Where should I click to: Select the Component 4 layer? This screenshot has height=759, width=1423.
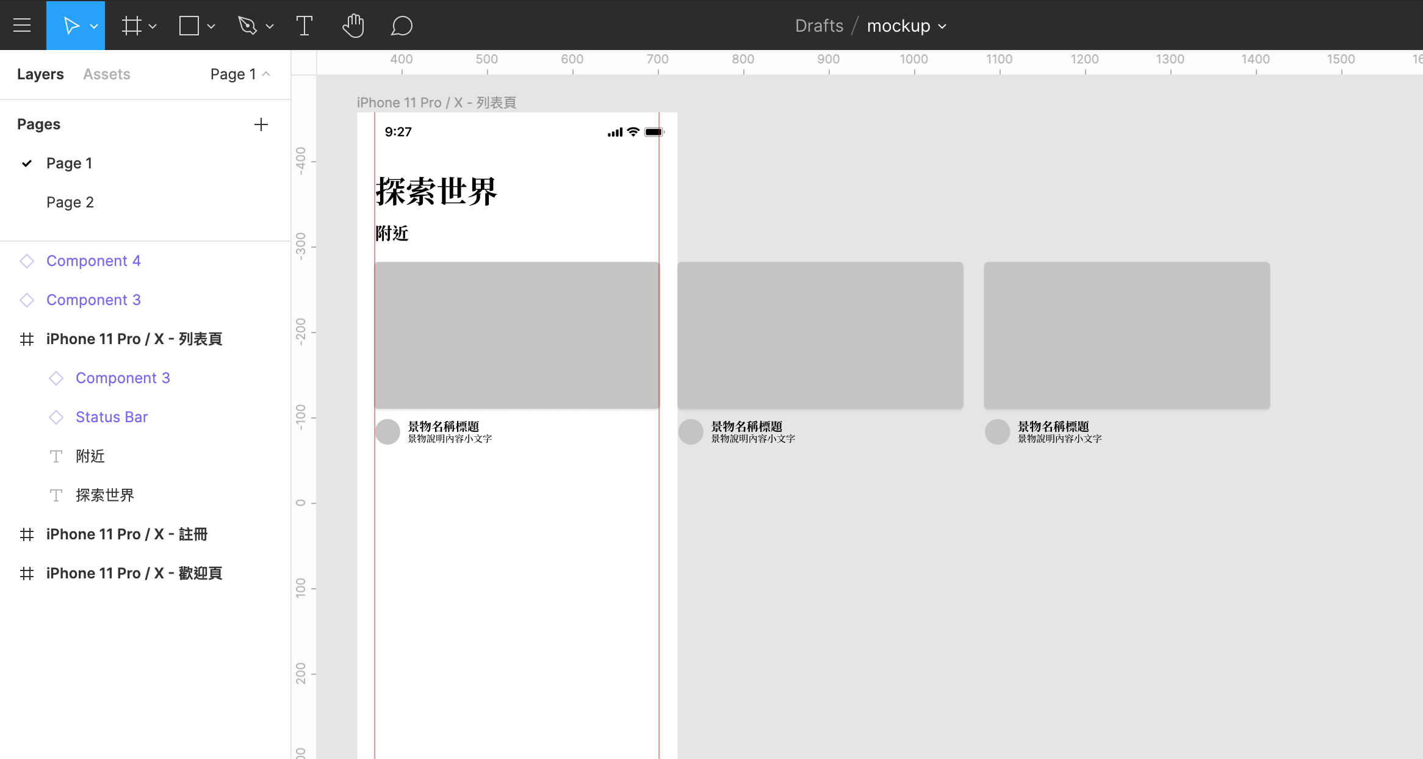93,261
